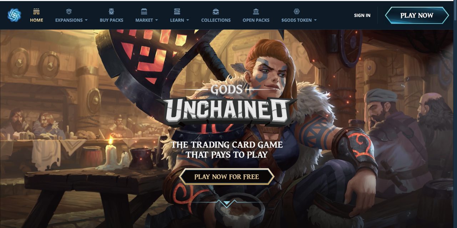Click the Market stall icon
Screen dimensions: 457x228
pyautogui.click(x=144, y=11)
